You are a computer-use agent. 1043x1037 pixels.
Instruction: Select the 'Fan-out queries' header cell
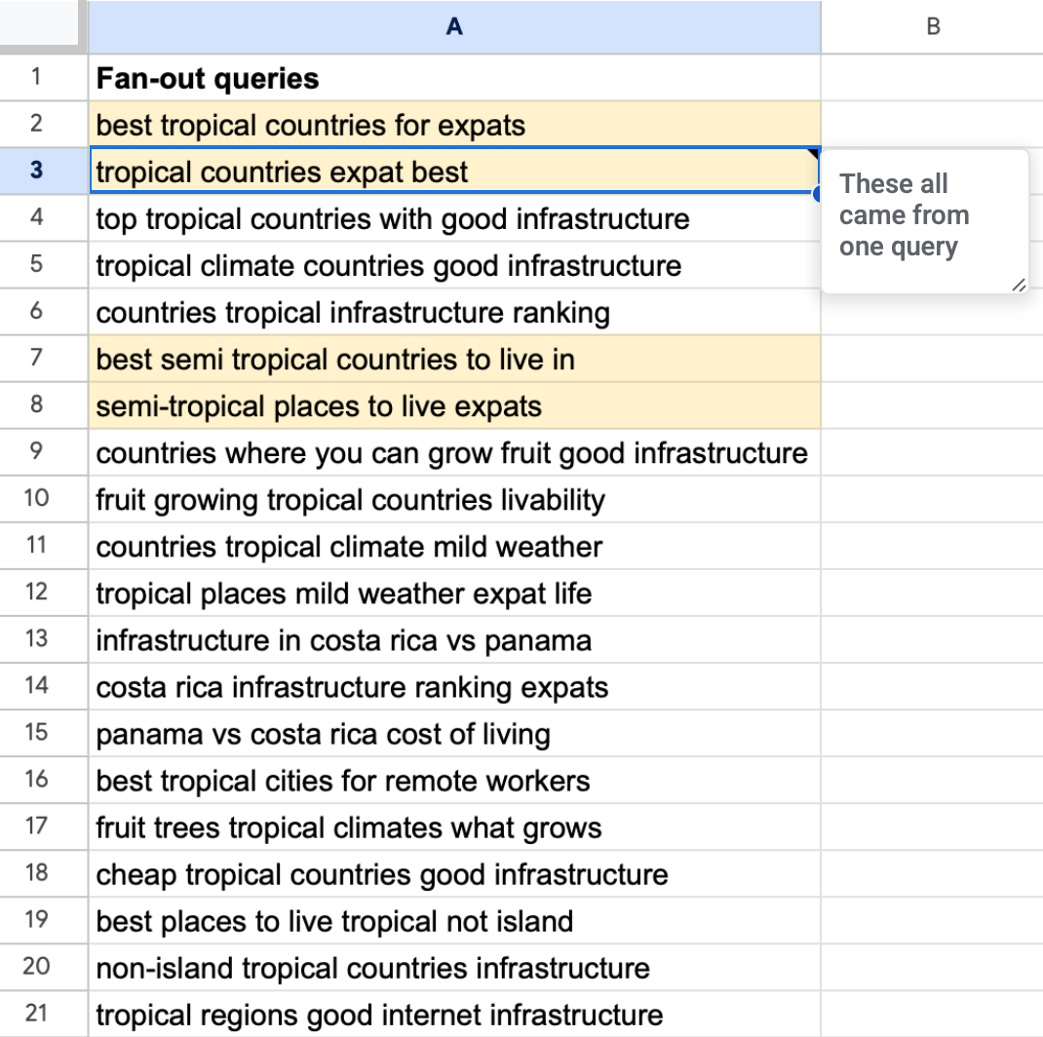454,78
